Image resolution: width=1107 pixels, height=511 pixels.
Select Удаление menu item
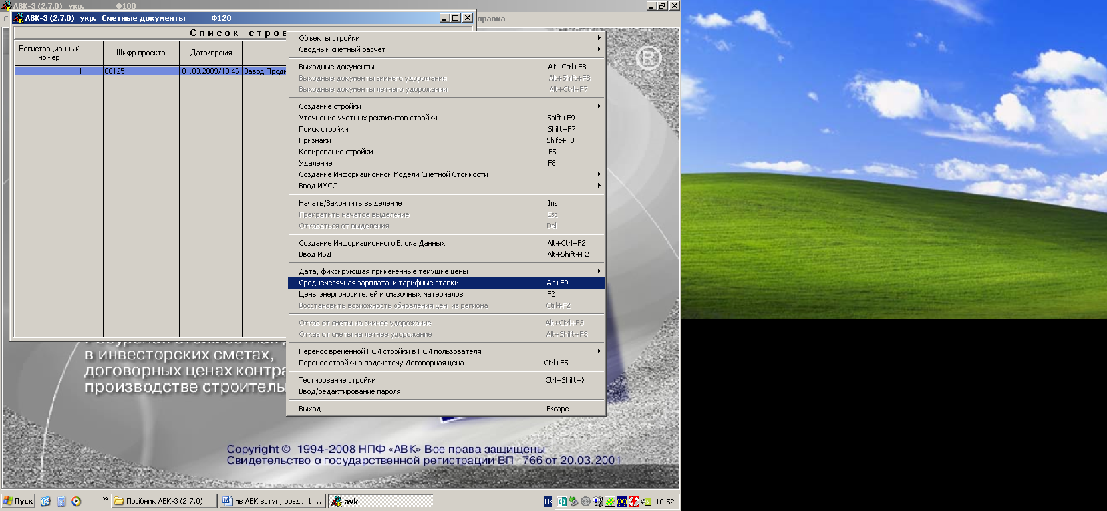point(446,163)
